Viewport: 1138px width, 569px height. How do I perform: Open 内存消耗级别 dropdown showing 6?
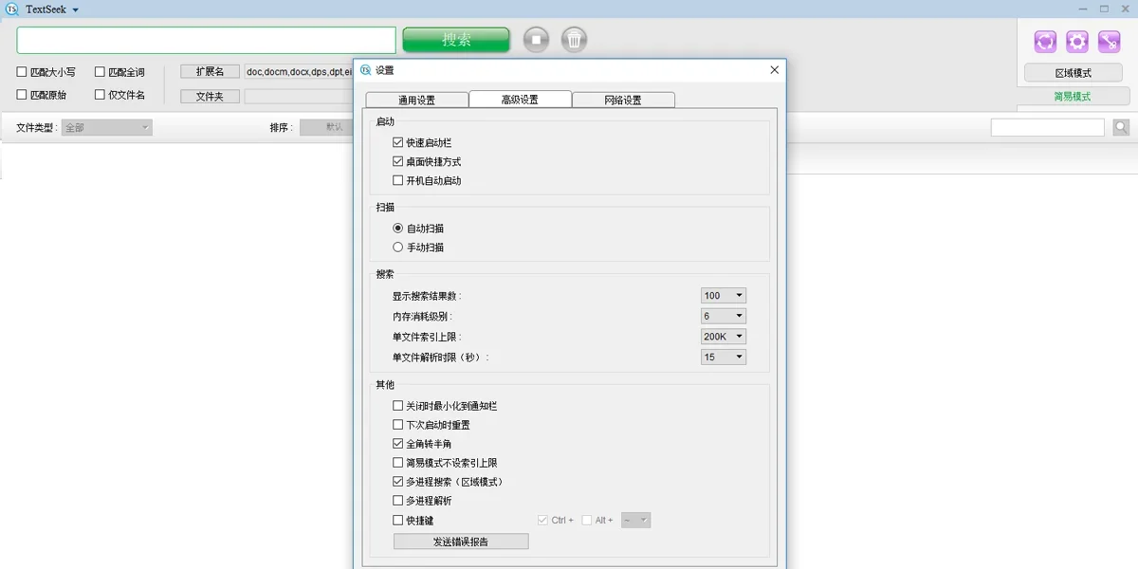[x=724, y=316]
